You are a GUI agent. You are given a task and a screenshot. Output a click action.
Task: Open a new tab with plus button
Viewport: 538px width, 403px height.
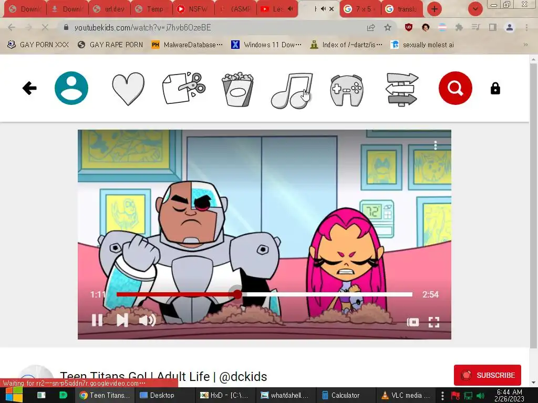pyautogui.click(x=434, y=9)
